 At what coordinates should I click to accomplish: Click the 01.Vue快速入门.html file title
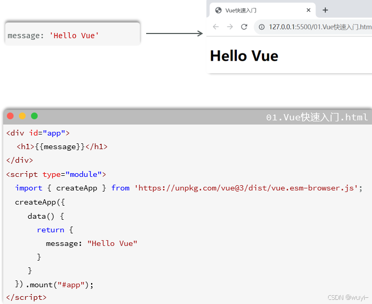coord(317,117)
